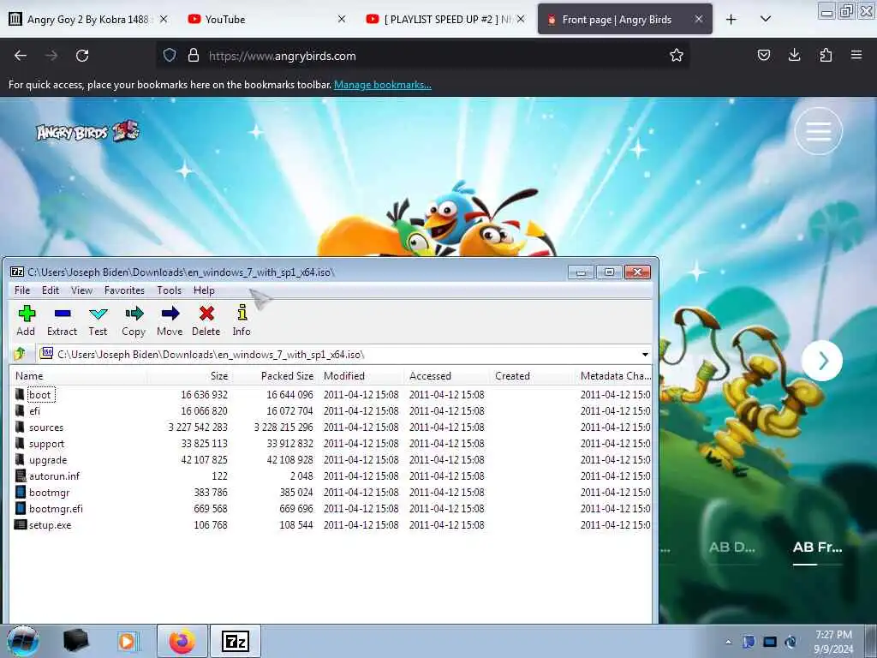877x658 pixels.
Task: Click the Delete red X icon
Action: [x=206, y=320]
